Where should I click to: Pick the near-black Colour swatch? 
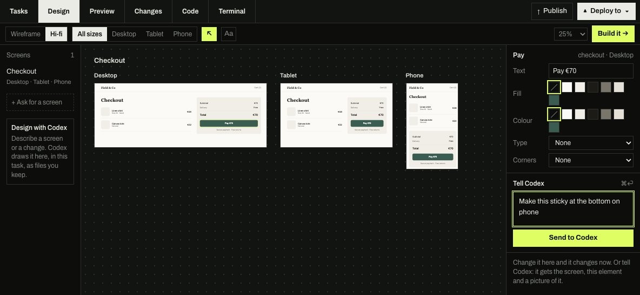(x=592, y=114)
